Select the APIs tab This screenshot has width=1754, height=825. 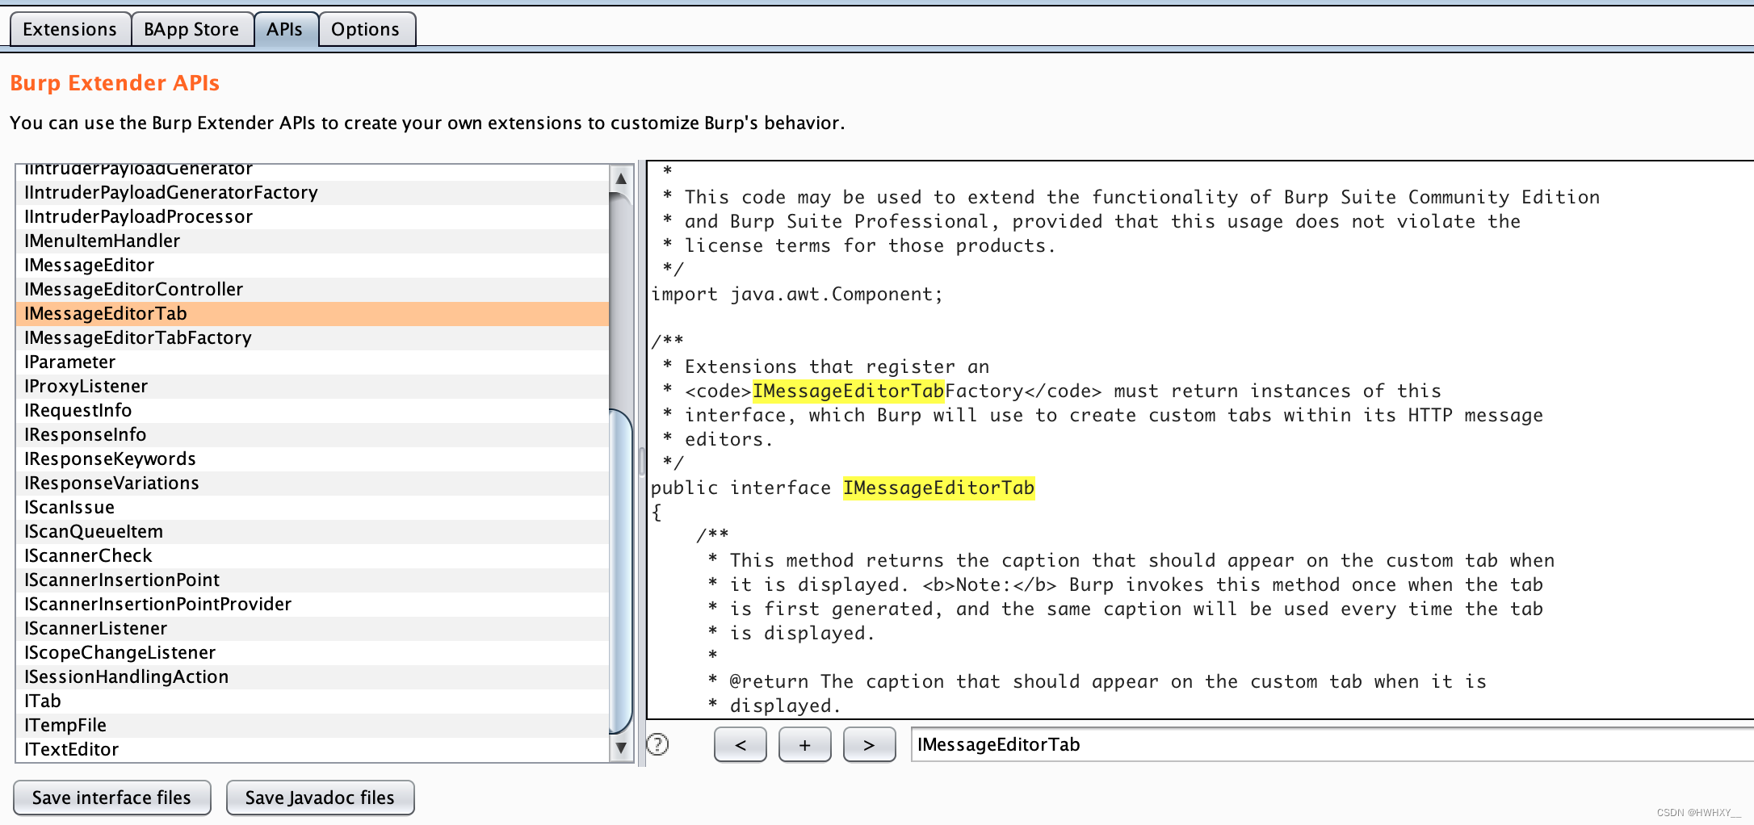pos(285,29)
